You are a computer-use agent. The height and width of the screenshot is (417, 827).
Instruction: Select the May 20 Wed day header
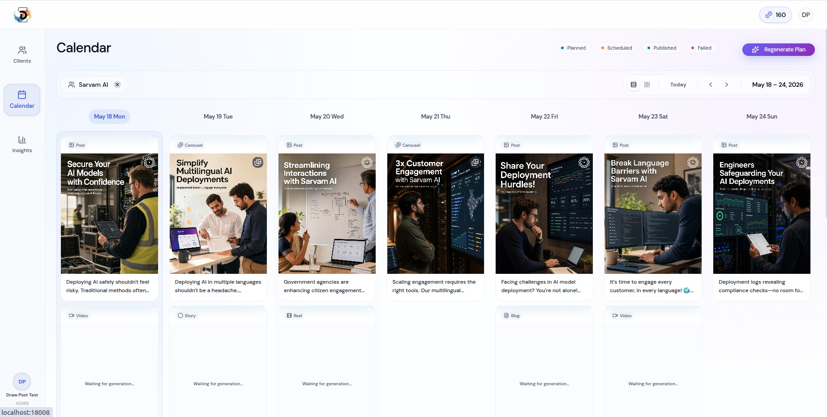(x=327, y=117)
